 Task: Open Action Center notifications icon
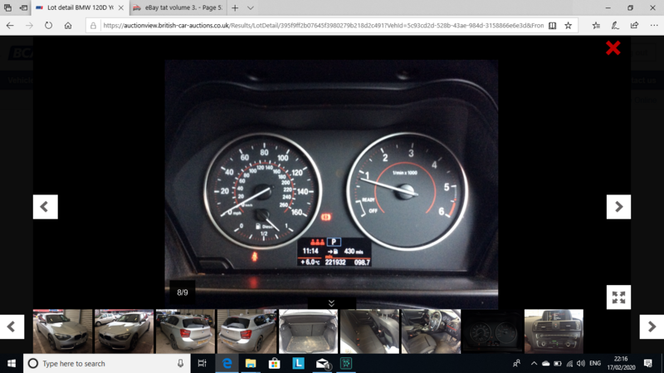coord(648,363)
